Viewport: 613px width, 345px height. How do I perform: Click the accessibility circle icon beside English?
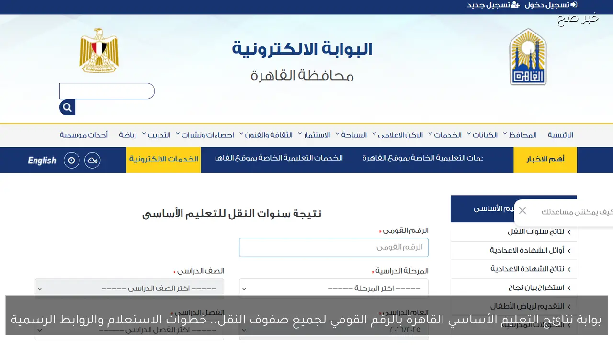coord(71,161)
